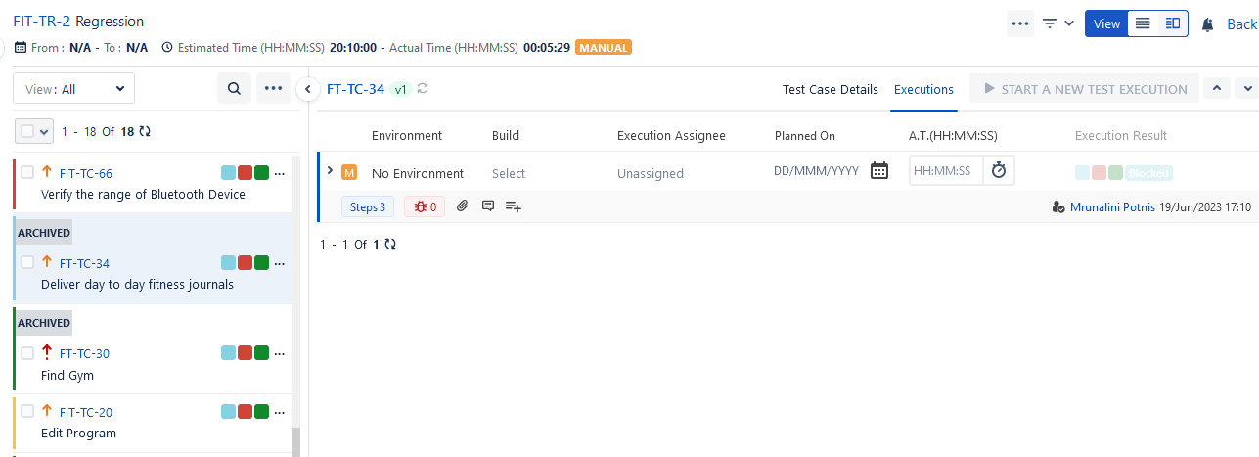Select the Test Case Details tab
This screenshot has width=1259, height=457.
(x=831, y=89)
